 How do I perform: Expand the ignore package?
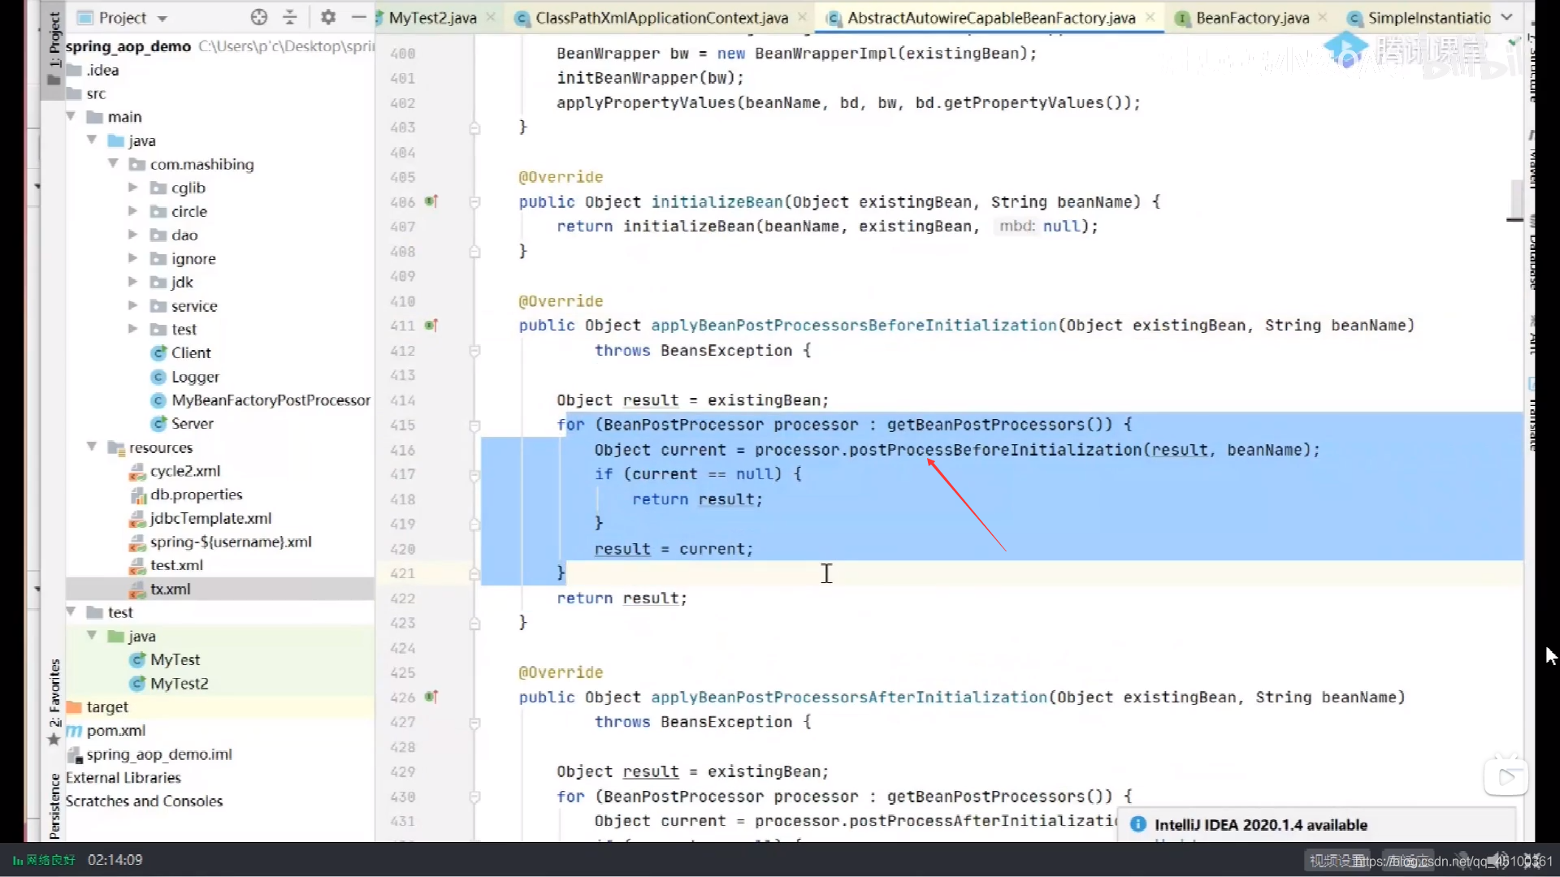pyautogui.click(x=133, y=258)
